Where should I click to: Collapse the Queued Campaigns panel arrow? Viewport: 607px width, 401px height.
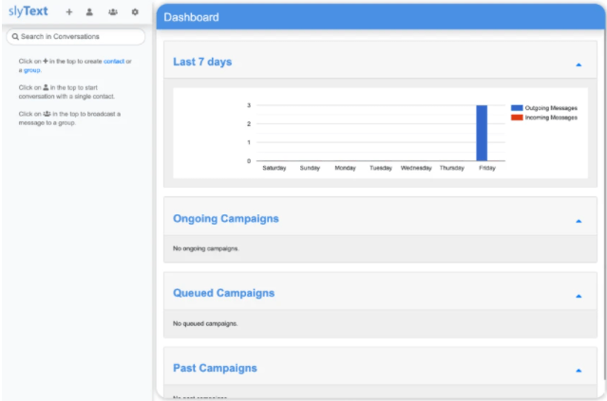(579, 296)
